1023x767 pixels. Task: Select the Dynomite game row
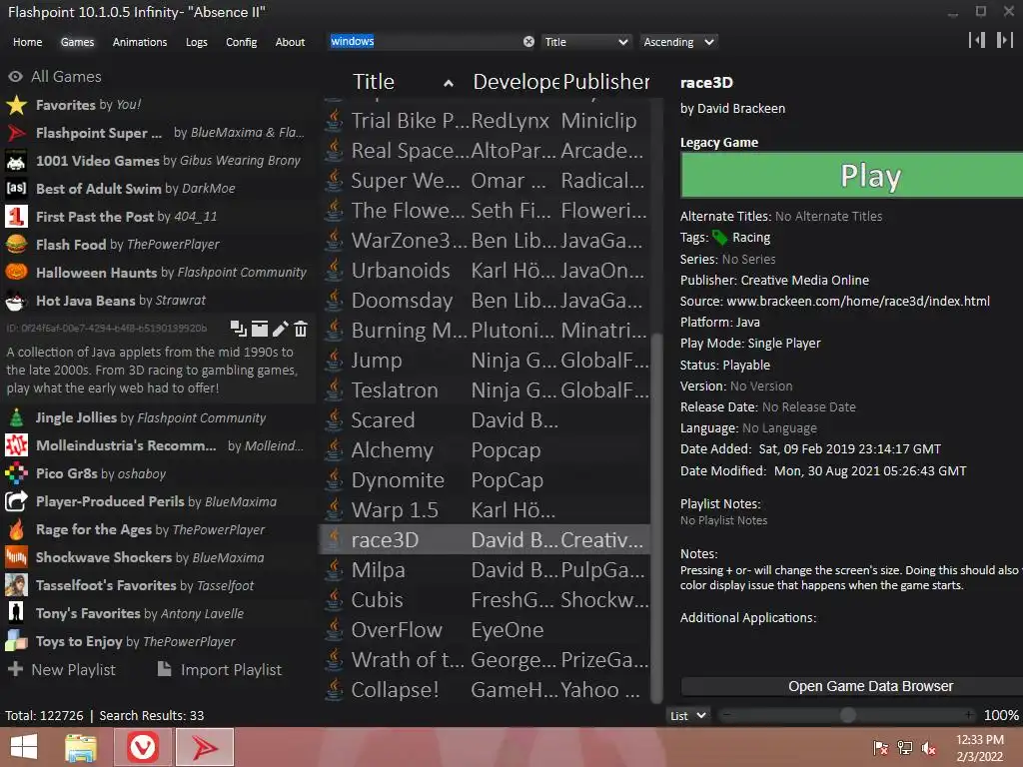[487, 480]
